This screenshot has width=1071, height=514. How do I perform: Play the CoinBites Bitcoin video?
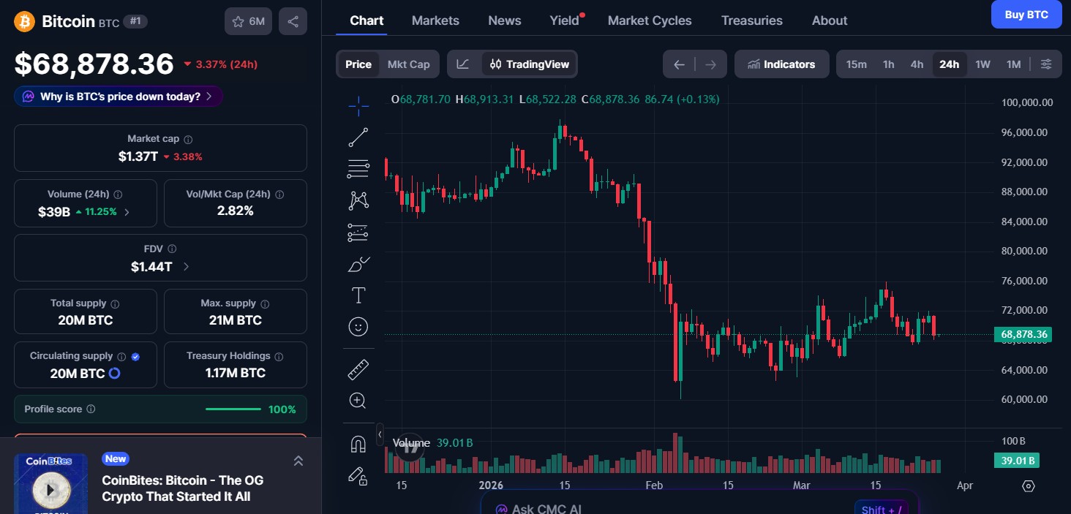(x=50, y=488)
